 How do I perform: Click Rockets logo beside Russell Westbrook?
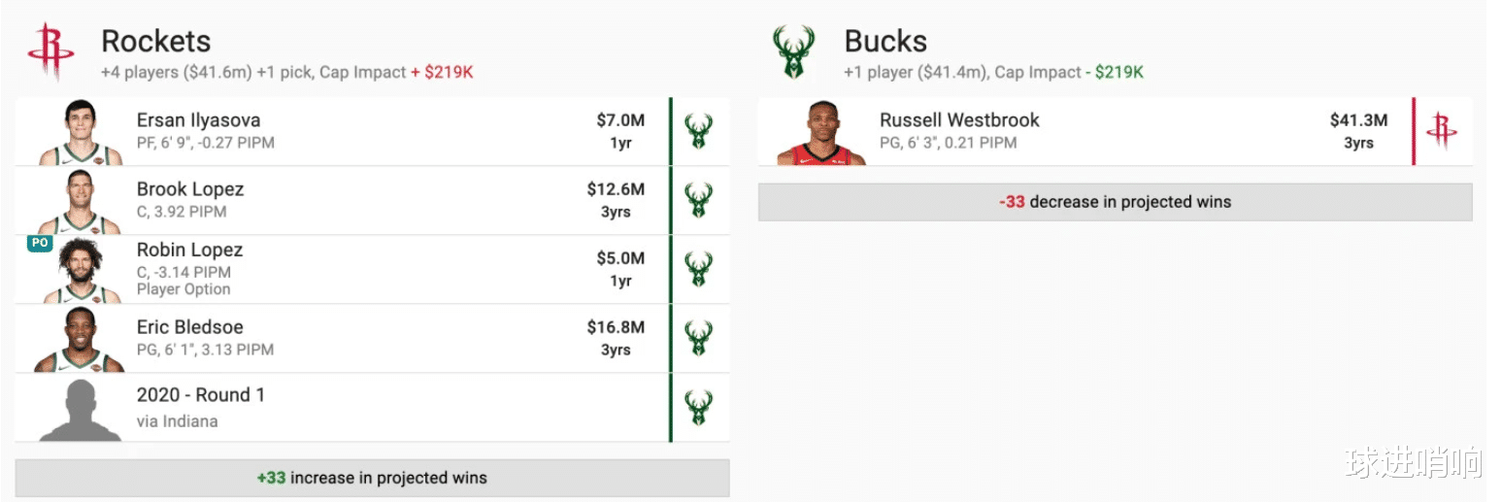coord(1441,131)
